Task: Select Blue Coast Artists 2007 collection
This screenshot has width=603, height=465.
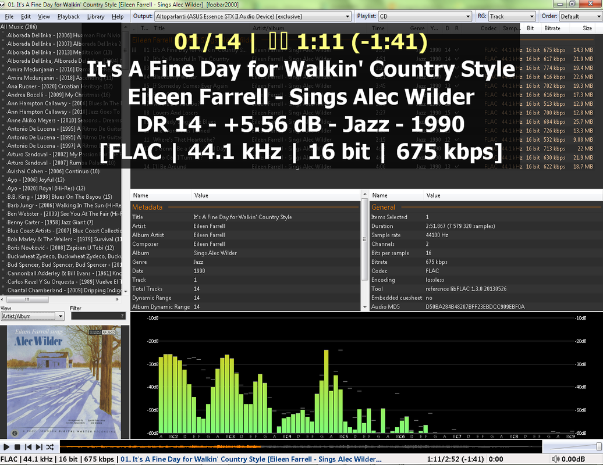Action: (64, 231)
